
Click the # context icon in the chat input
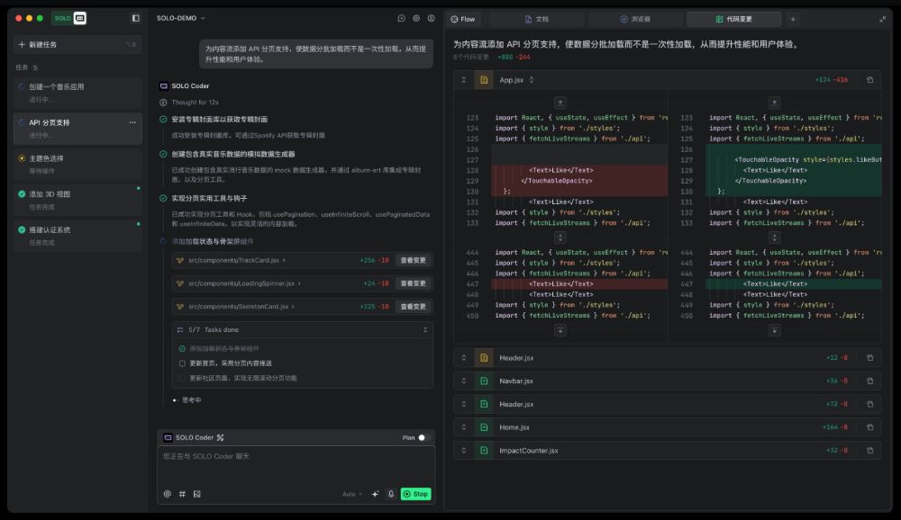click(x=181, y=493)
